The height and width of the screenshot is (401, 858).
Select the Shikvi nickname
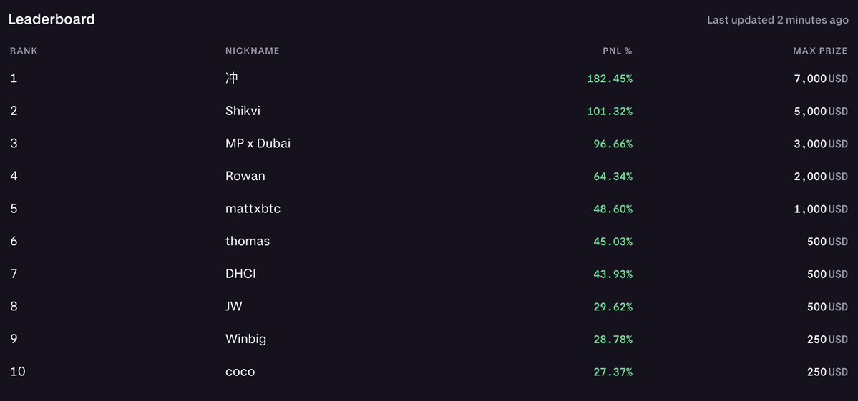(x=243, y=111)
